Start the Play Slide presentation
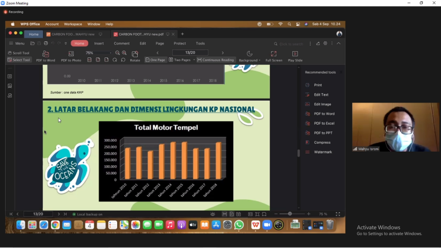This screenshot has height=248, width=441. point(295,54)
